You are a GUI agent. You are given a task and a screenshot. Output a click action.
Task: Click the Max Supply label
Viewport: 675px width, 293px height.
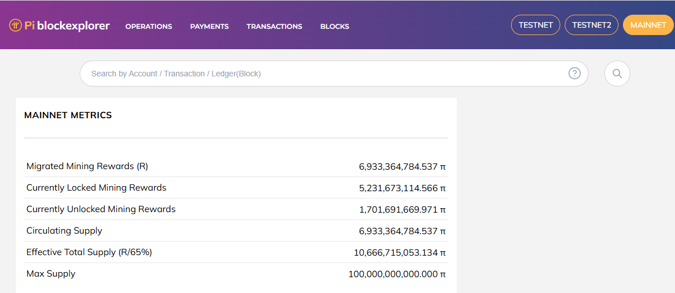pyautogui.click(x=51, y=274)
